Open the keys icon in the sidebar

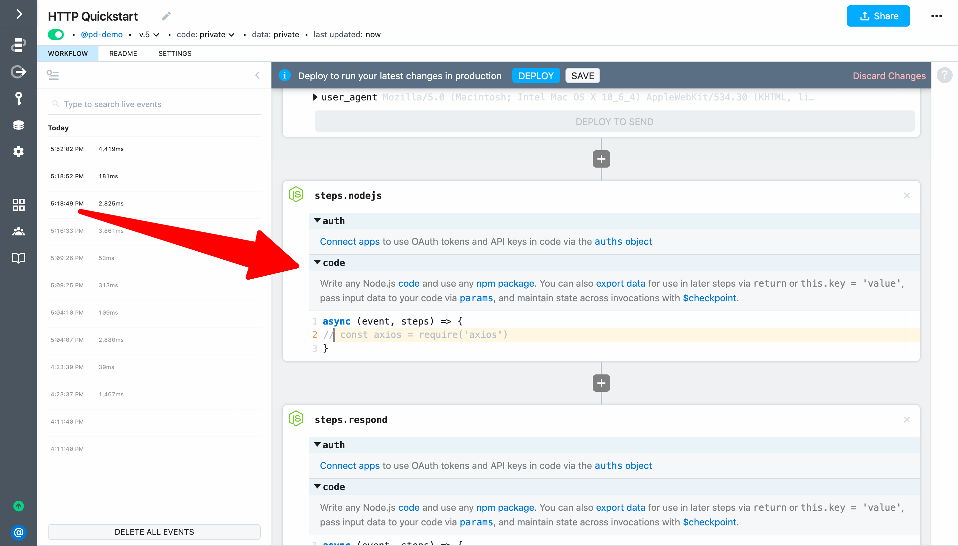click(18, 99)
